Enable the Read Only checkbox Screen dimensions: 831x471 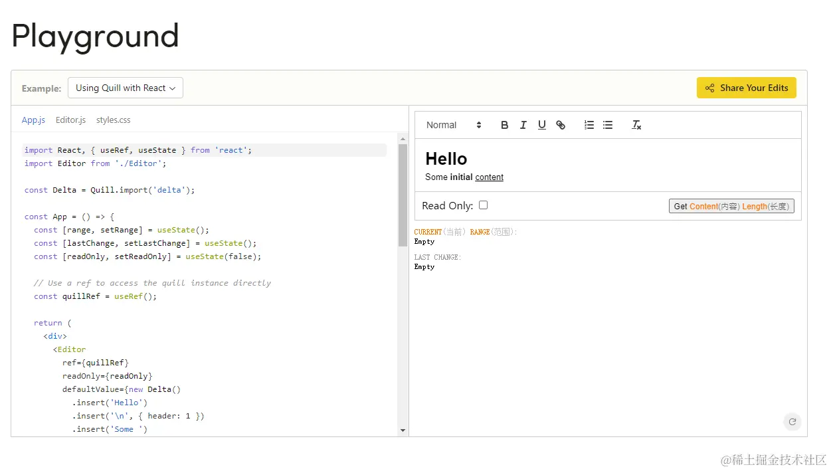483,205
